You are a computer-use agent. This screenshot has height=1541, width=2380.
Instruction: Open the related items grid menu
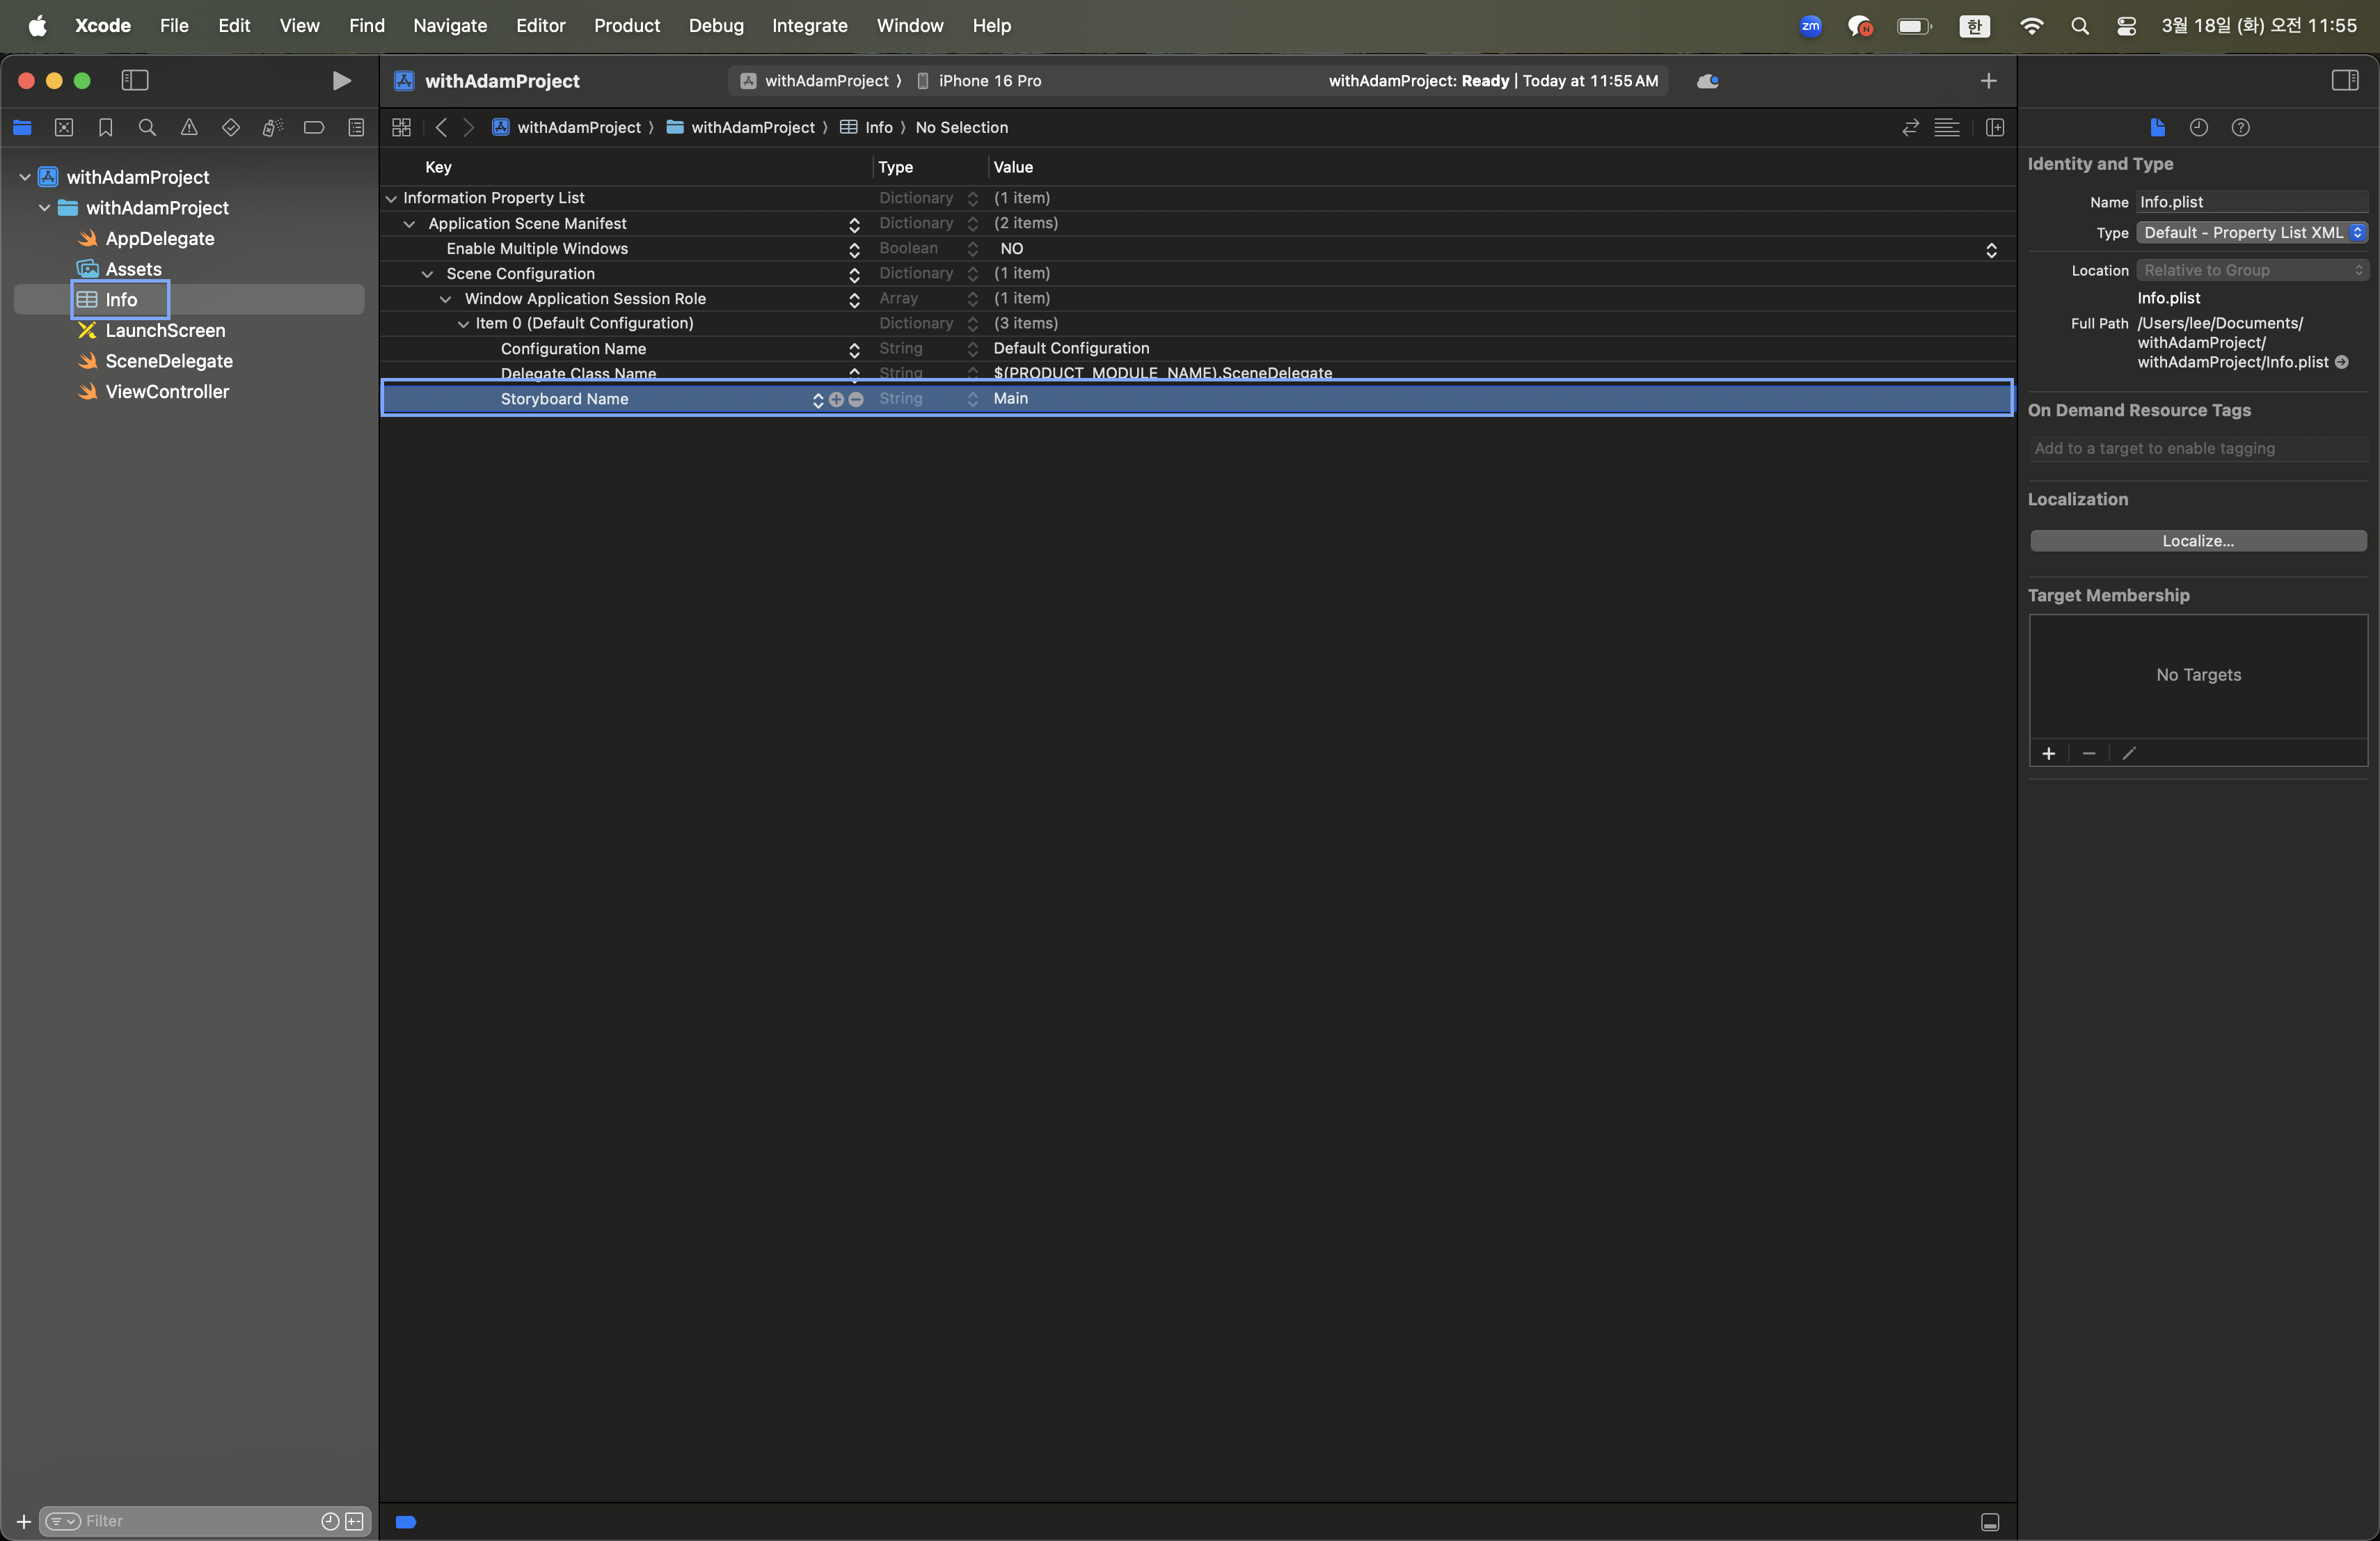coord(401,127)
